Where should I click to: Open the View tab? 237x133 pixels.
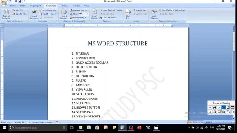click(x=86, y=6)
